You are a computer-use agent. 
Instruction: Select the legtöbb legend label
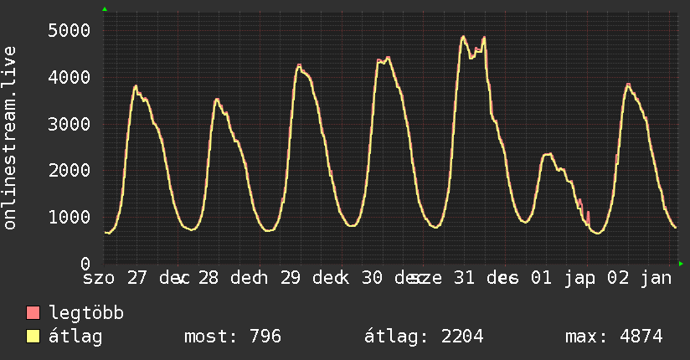pos(86,313)
